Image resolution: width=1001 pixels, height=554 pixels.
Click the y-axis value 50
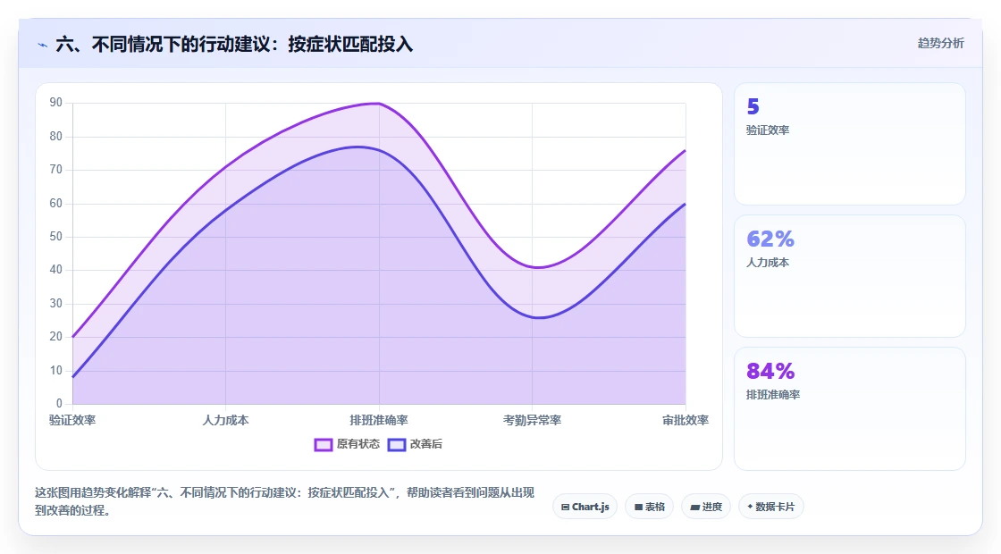[x=56, y=237]
